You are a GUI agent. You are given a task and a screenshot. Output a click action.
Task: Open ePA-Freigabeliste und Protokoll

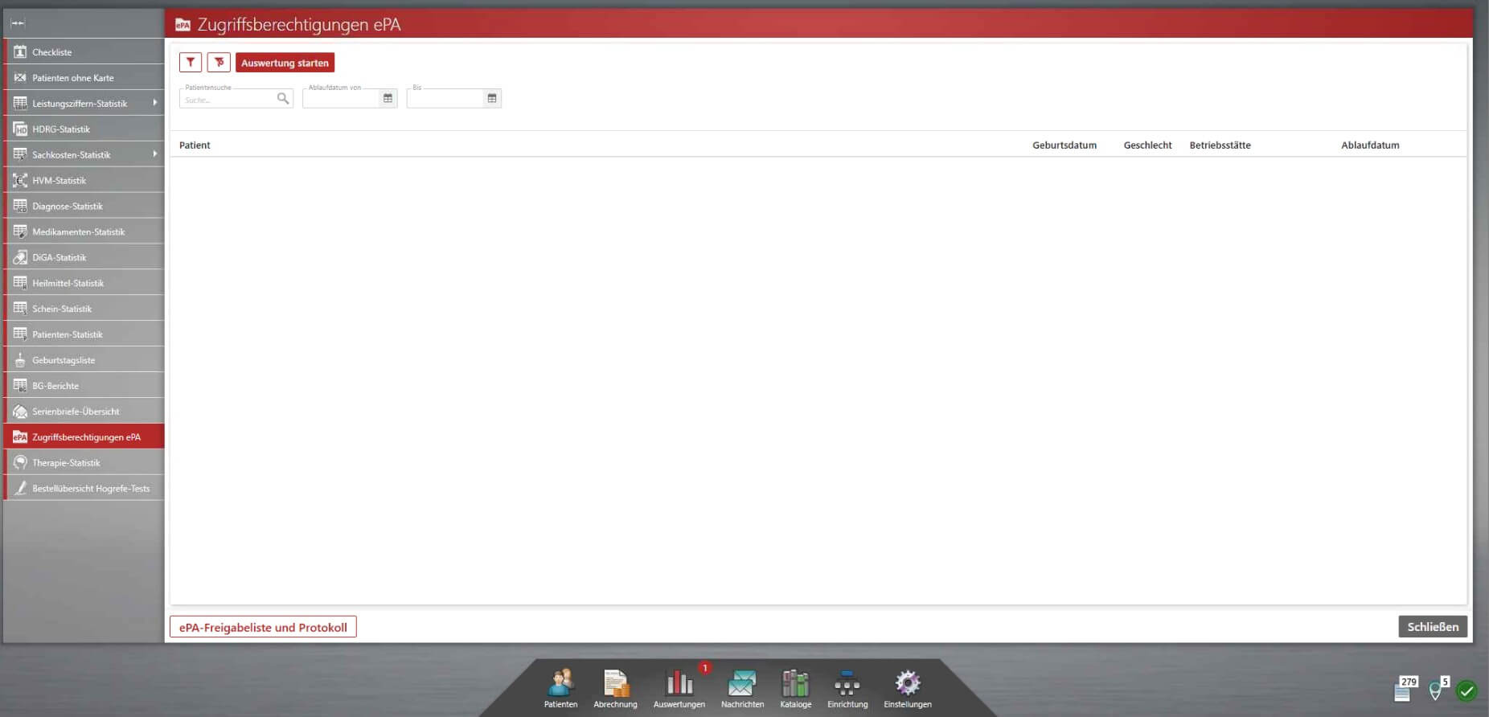click(263, 627)
